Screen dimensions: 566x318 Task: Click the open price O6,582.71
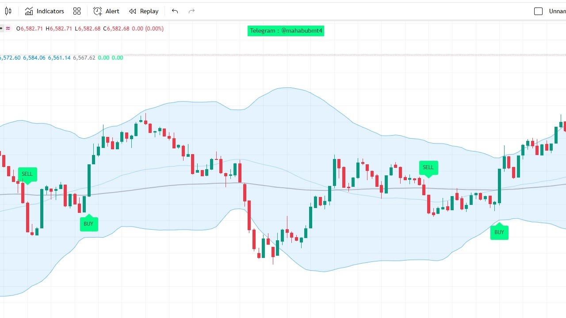point(30,29)
